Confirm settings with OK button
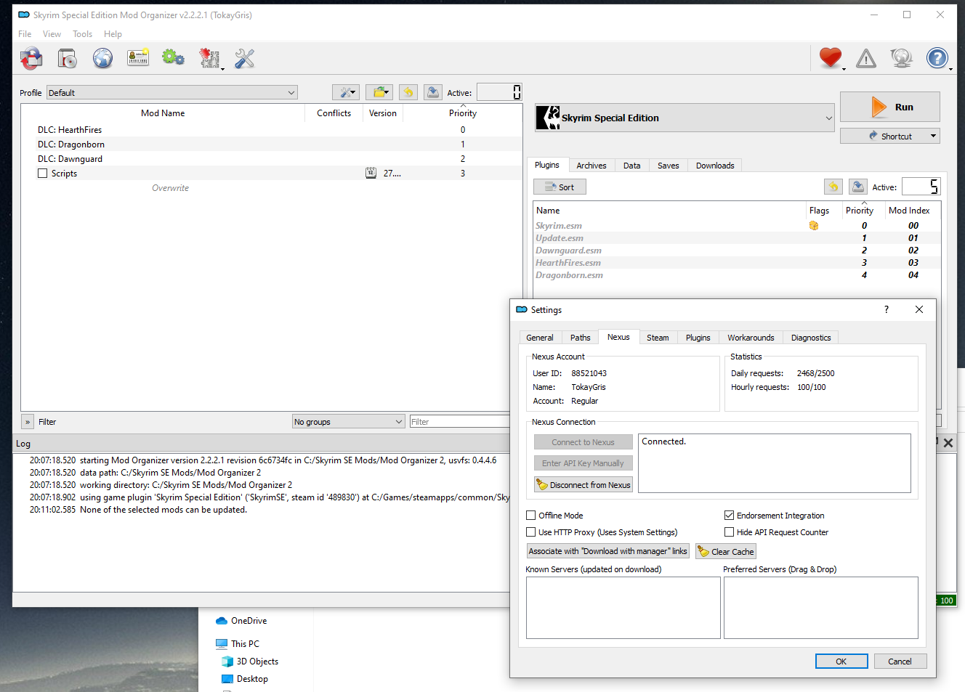The image size is (965, 692). tap(841, 662)
